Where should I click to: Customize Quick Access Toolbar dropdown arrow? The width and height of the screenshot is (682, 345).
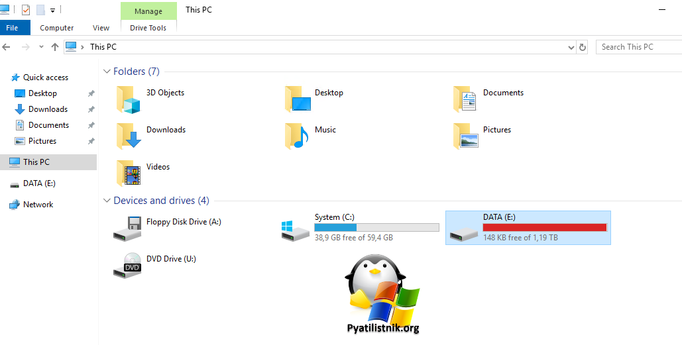[52, 11]
